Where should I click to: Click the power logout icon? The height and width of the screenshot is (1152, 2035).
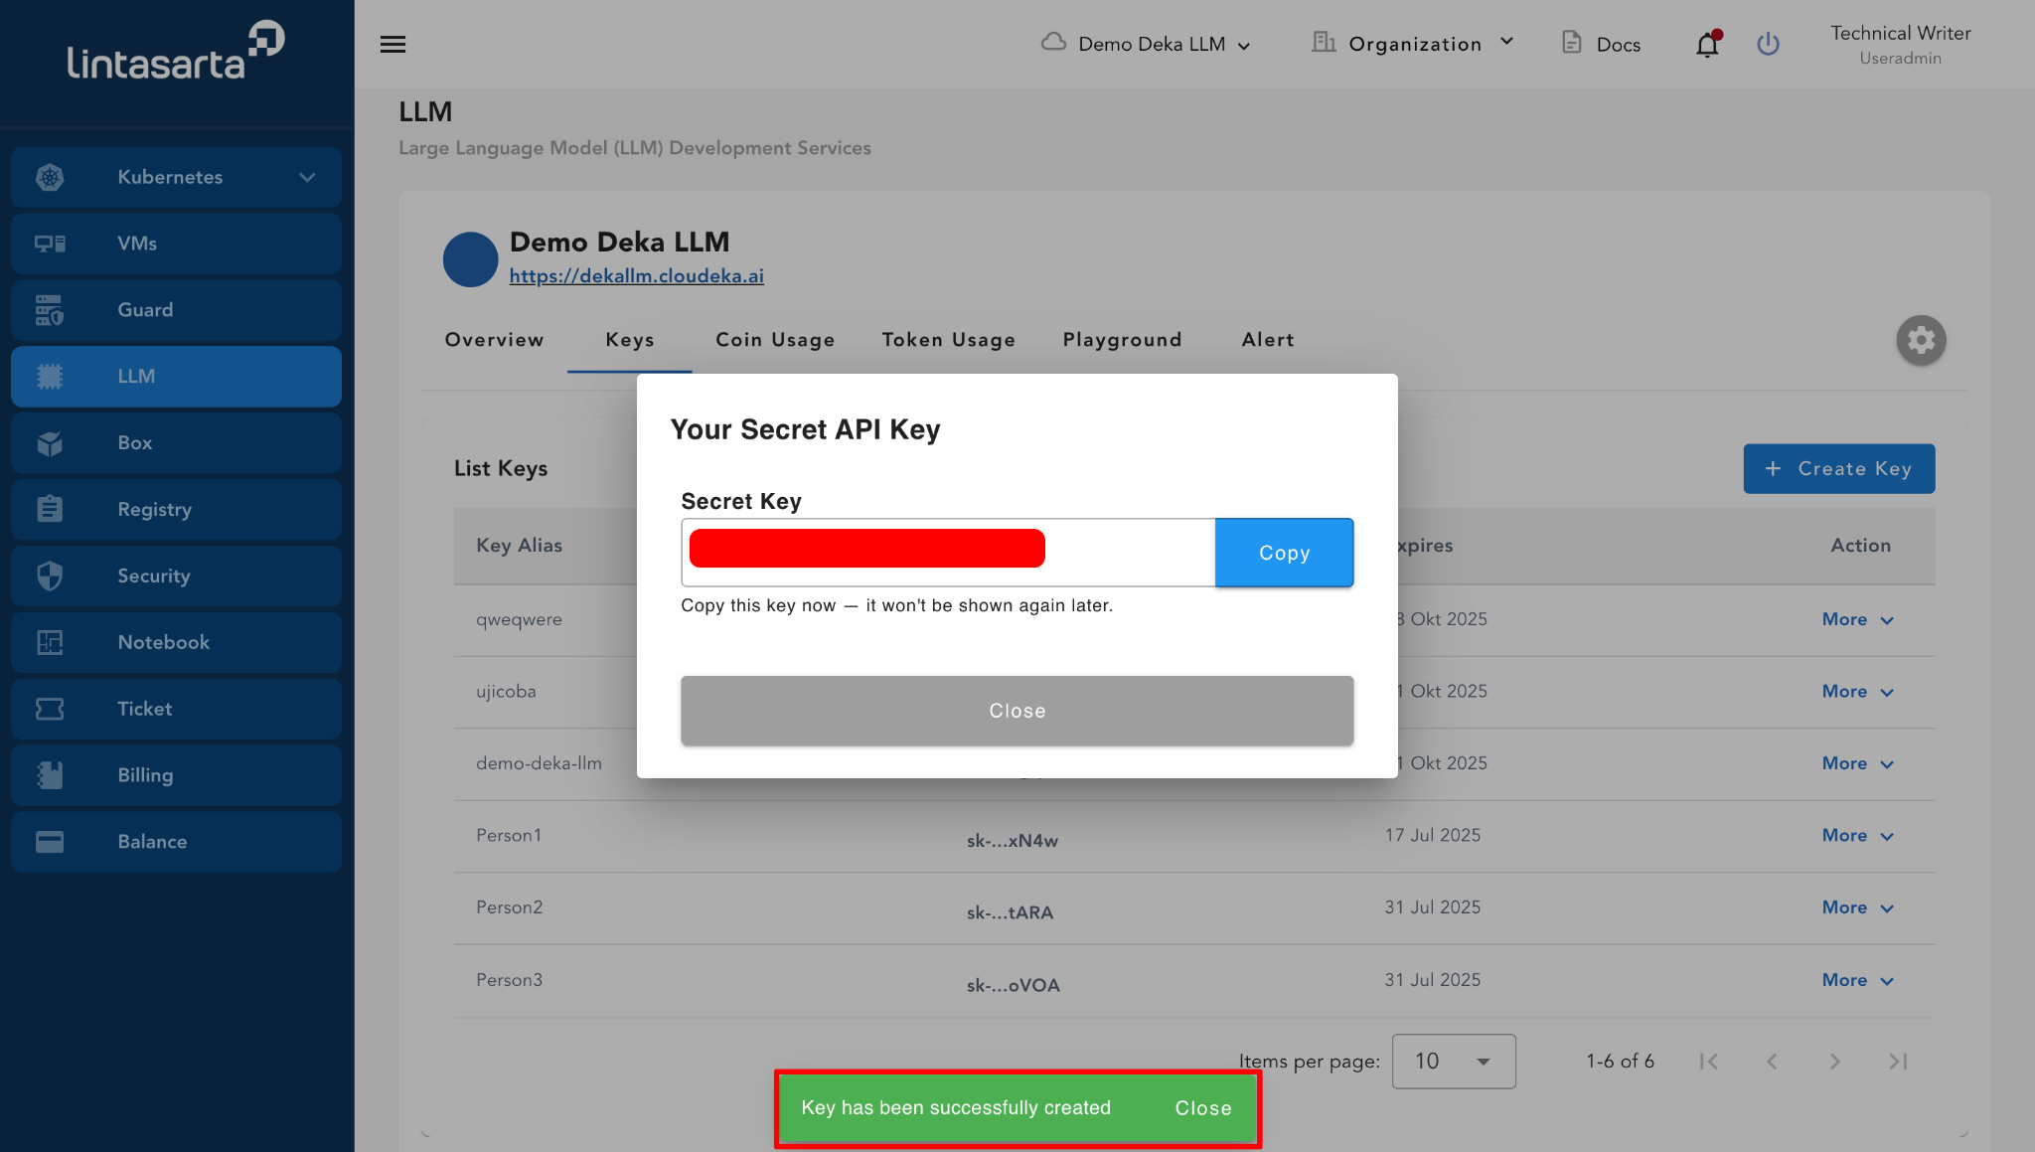tap(1768, 45)
